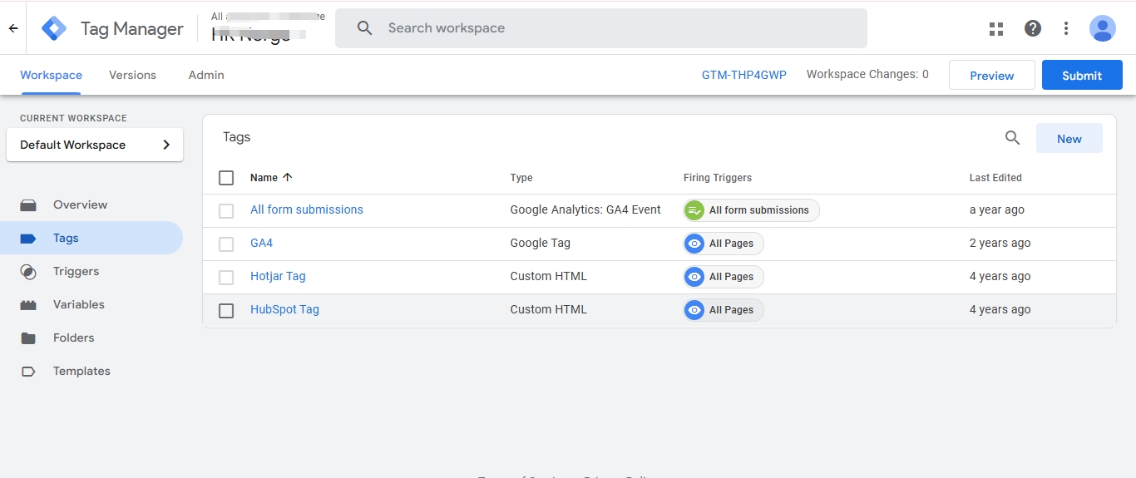Click the Google Tag type cell
Screen dimensions: 1136x478
tap(541, 243)
